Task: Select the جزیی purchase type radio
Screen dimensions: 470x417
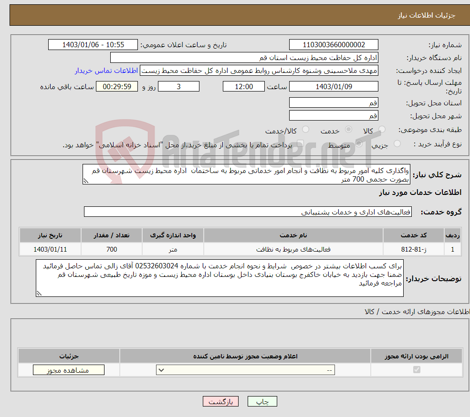Action: tap(397, 143)
